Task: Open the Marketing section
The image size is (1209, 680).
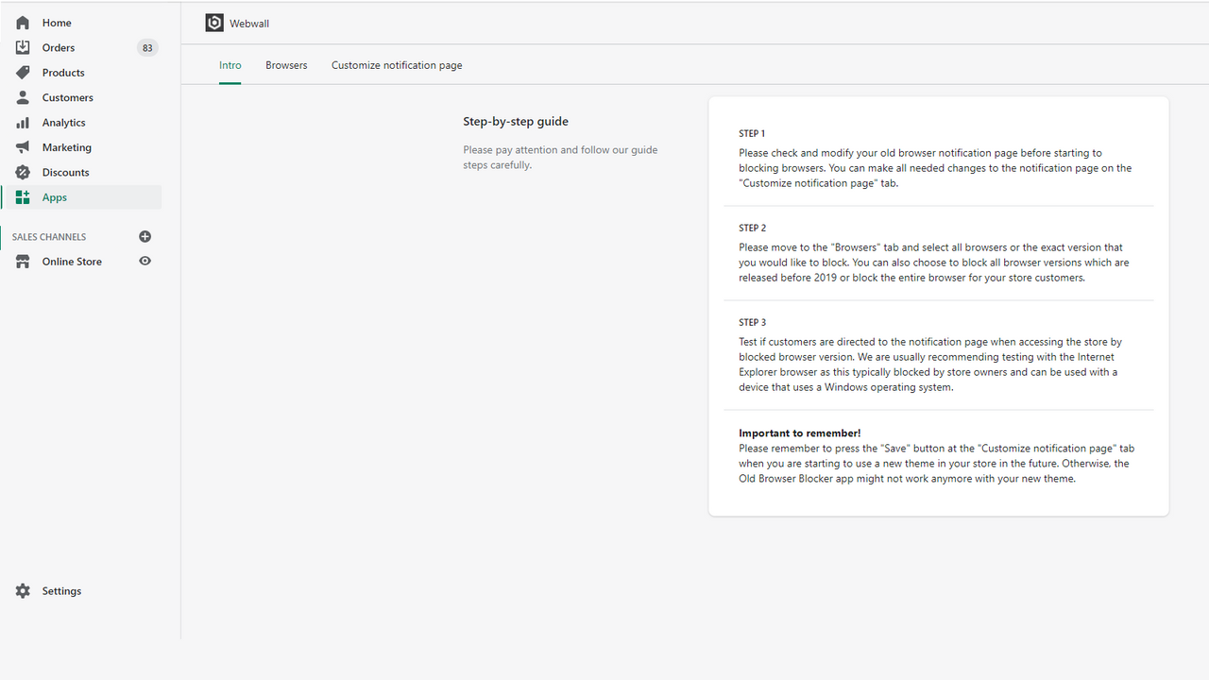Action: point(64,146)
